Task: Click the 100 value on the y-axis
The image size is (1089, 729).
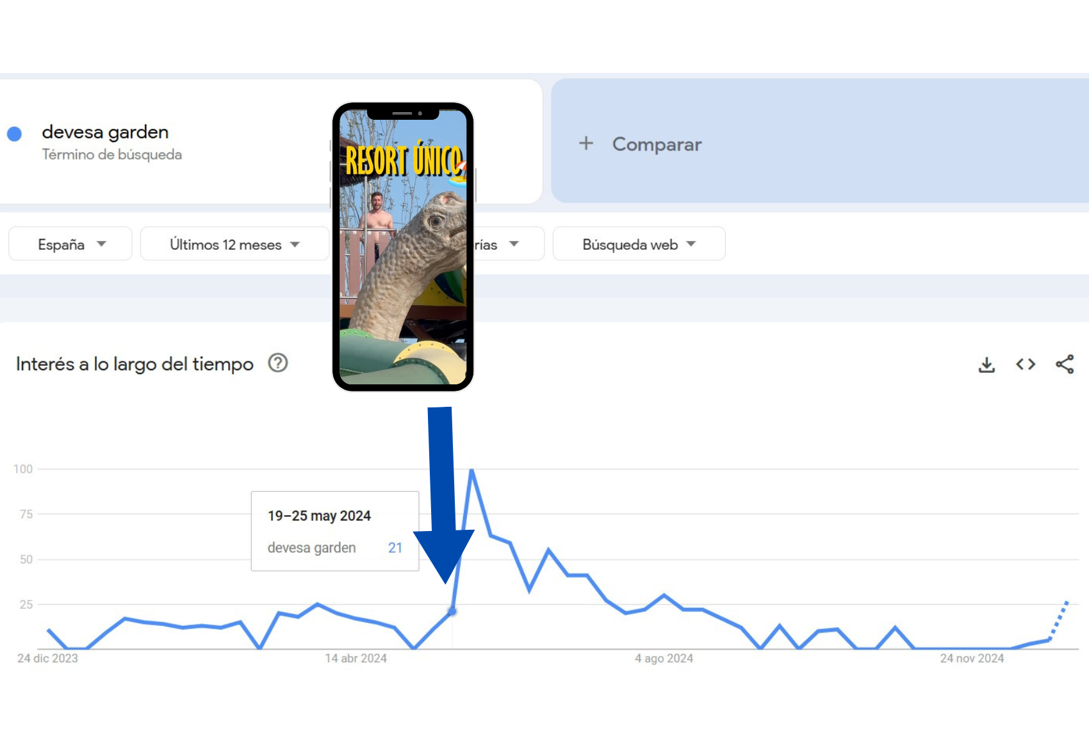Action: (x=23, y=469)
